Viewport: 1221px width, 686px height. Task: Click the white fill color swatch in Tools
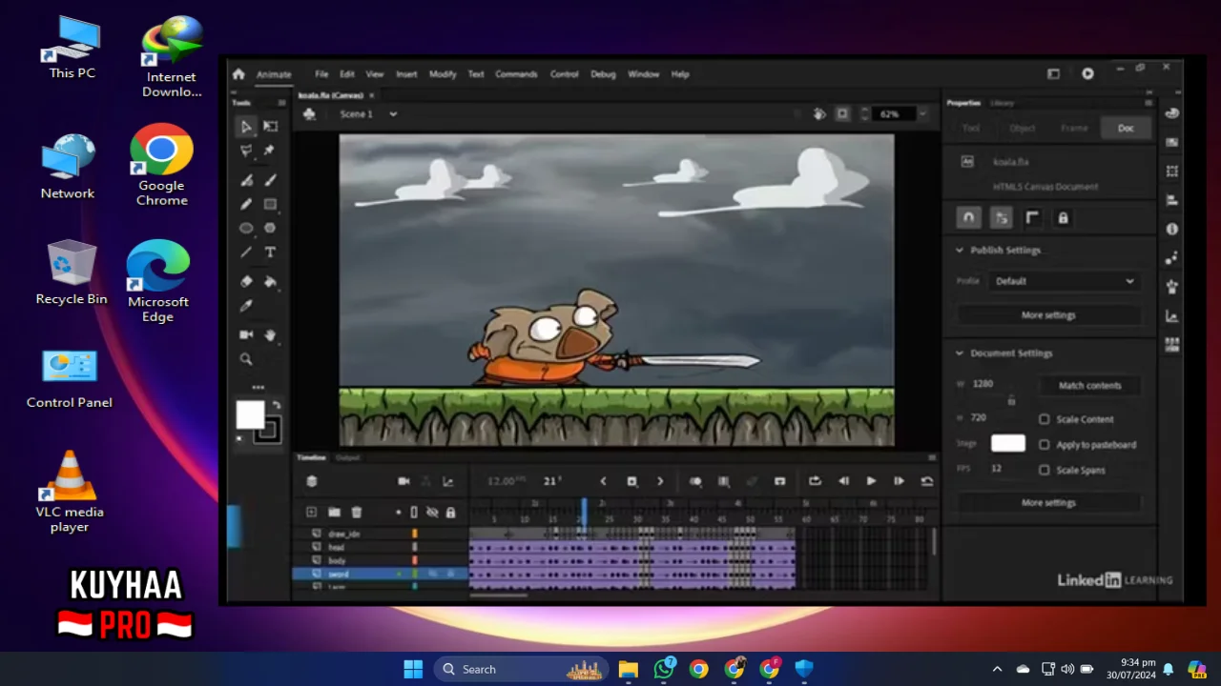tap(250, 414)
